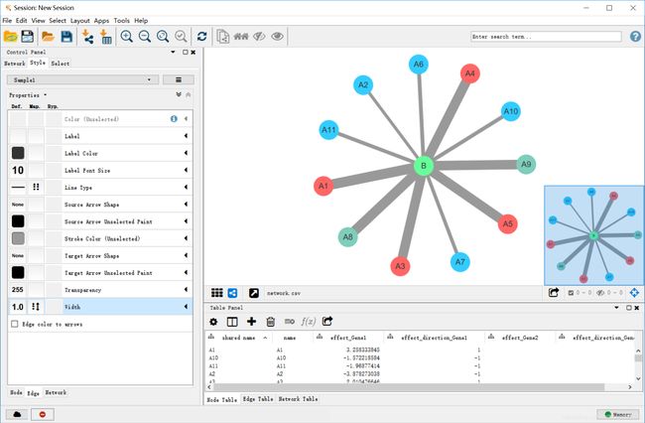The height and width of the screenshot is (423, 645).
Task: Detach network view icon
Action: pyautogui.click(x=254, y=293)
